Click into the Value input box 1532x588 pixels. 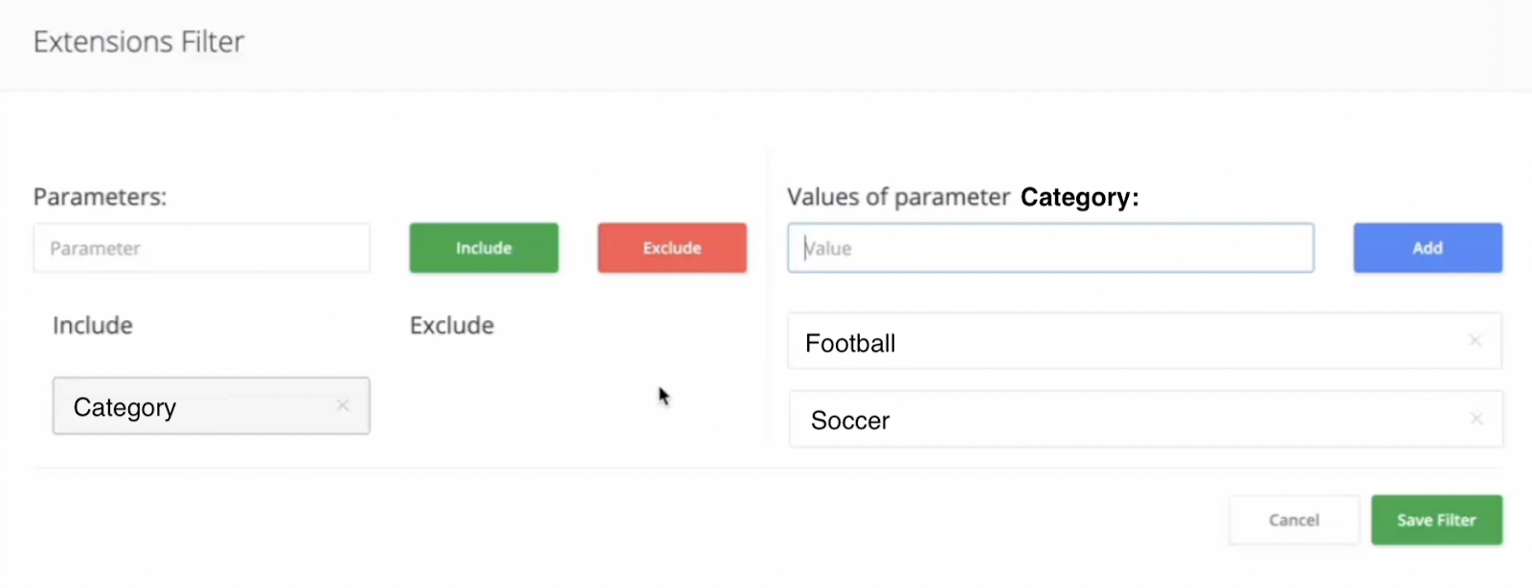point(1050,249)
